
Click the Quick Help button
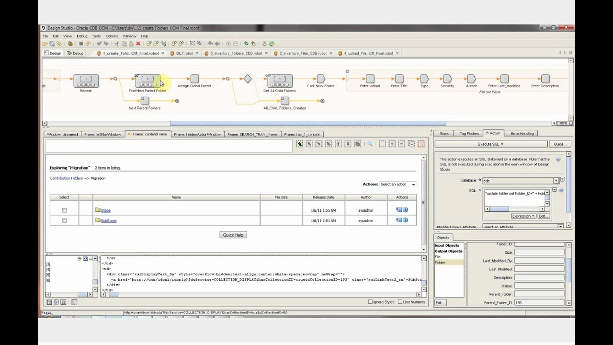click(233, 235)
